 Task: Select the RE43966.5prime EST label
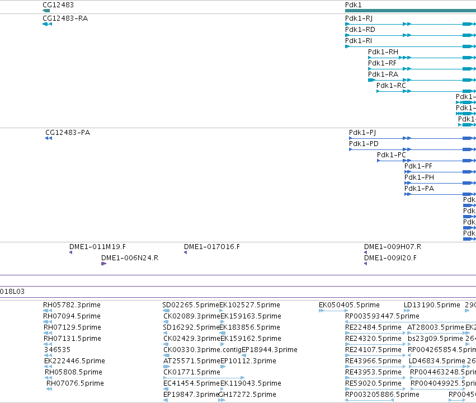point(374,361)
